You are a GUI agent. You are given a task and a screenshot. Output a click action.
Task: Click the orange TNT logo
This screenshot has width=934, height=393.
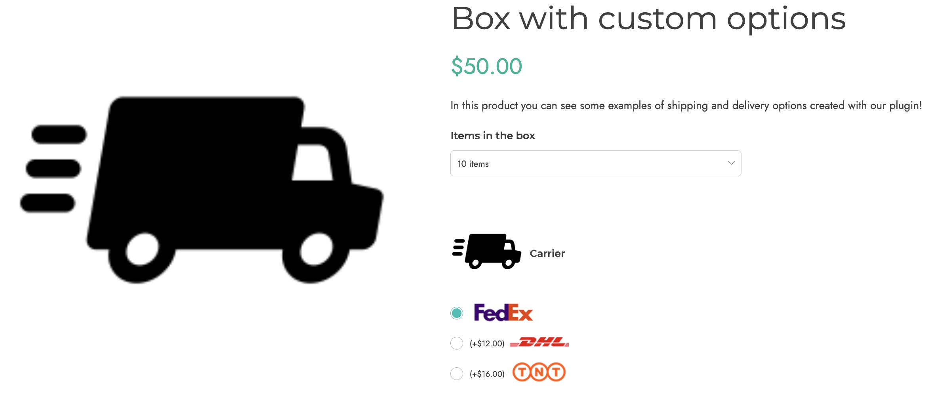539,372
